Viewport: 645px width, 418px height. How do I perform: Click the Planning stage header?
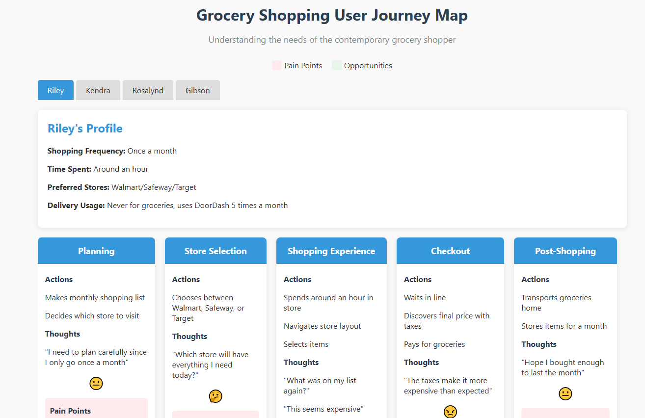point(96,251)
